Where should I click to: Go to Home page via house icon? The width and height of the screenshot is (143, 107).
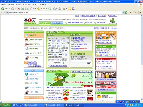pyautogui.click(x=27, y=9)
